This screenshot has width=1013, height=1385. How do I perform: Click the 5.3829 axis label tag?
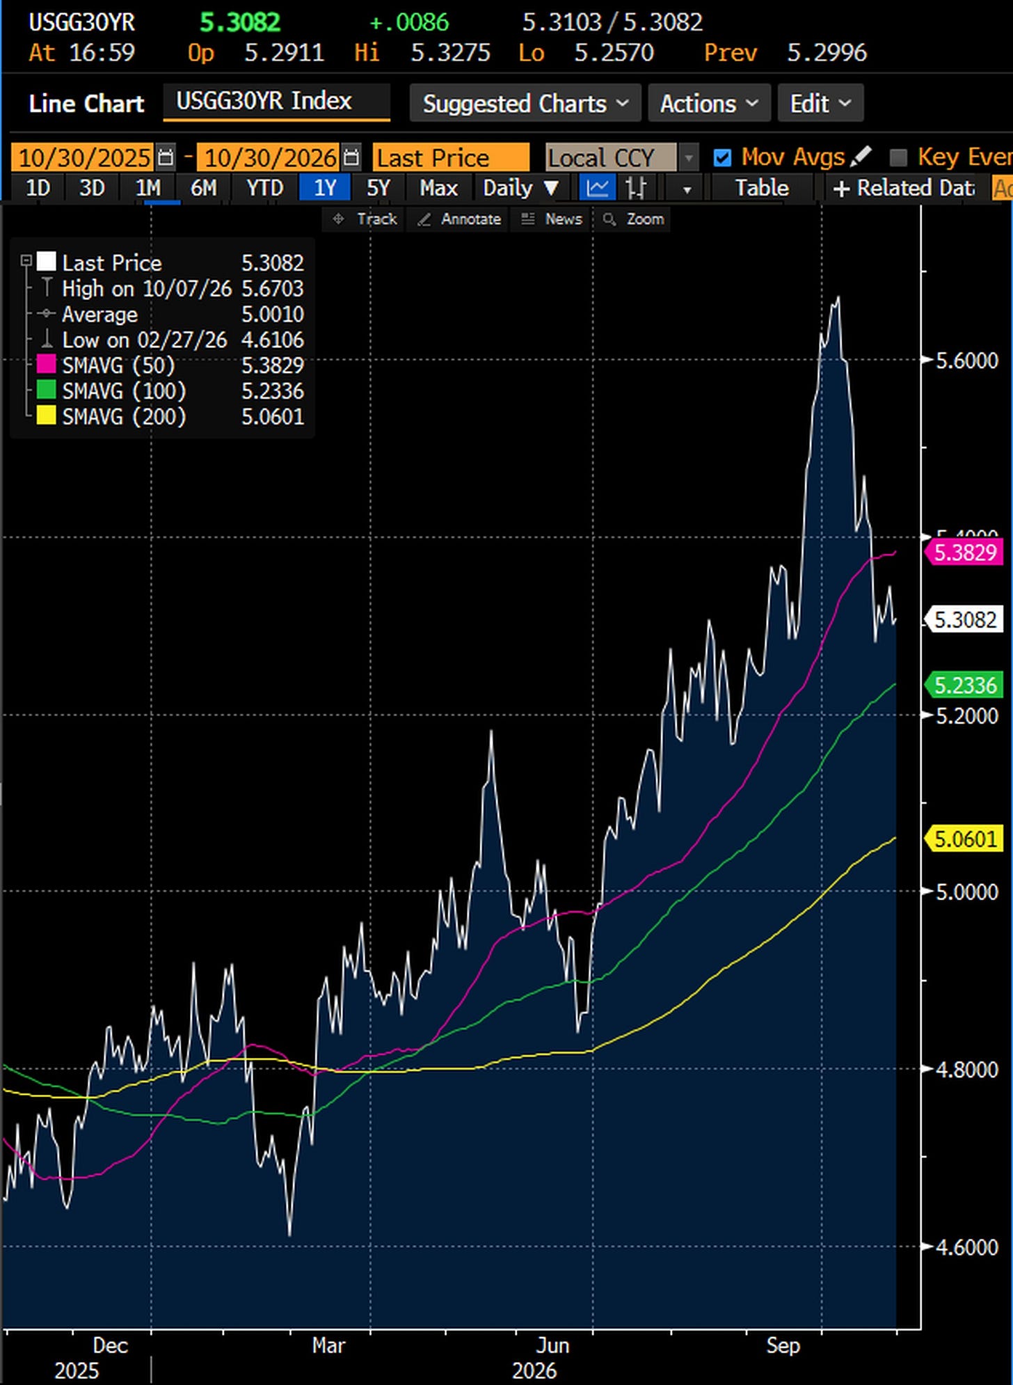click(x=964, y=553)
